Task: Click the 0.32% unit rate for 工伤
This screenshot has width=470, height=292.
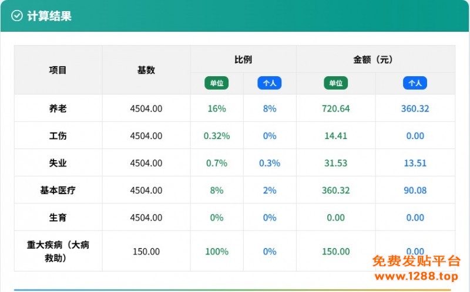Action: click(216, 135)
